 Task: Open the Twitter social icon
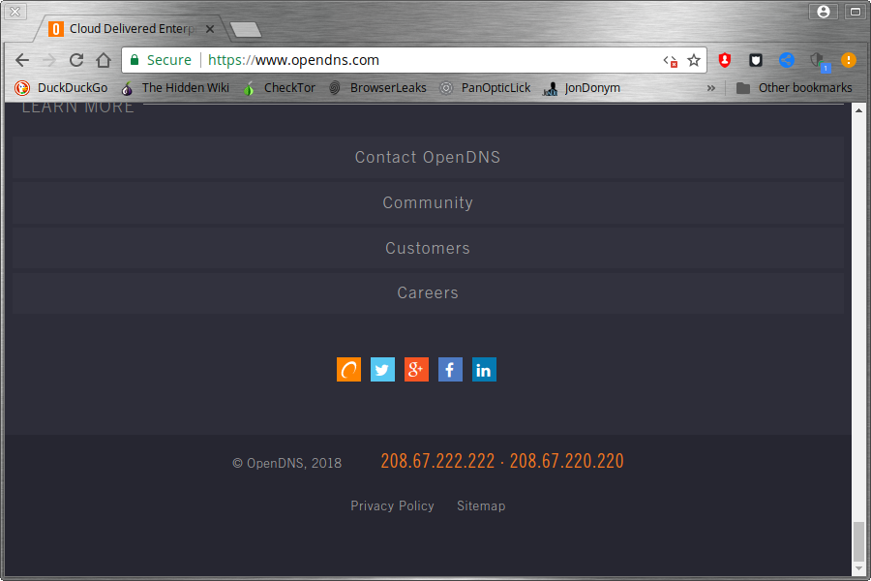(x=382, y=370)
